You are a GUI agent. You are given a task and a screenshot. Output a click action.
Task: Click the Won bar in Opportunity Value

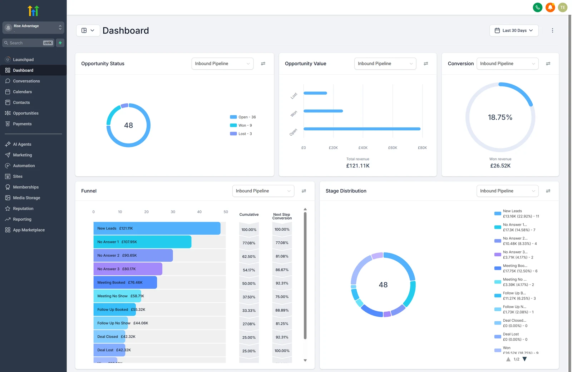(323, 111)
